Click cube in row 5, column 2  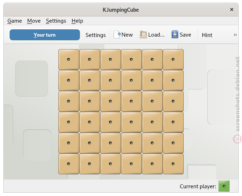coord(89,143)
